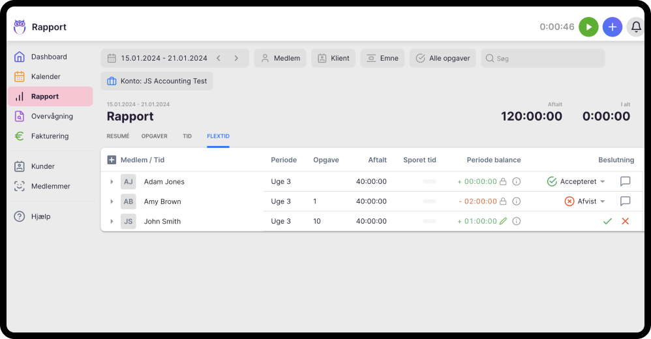Click the owl logo icon
This screenshot has width=651, height=339.
[x=20, y=27]
